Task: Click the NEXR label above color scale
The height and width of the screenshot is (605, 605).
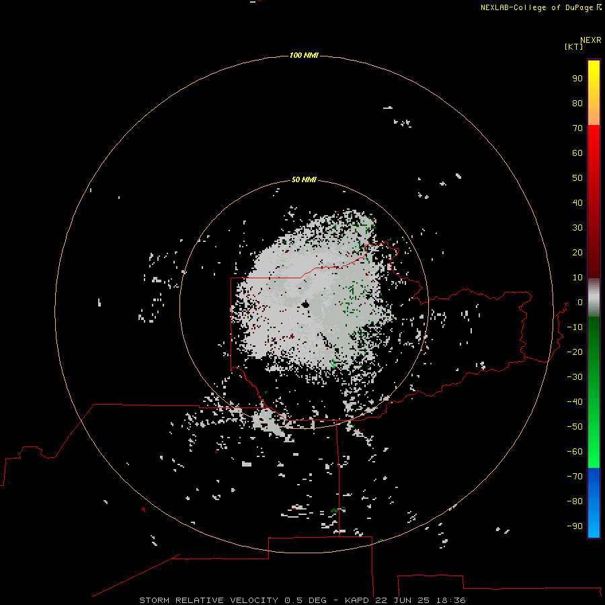Action: 590,40
